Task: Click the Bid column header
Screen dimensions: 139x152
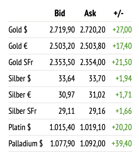Action: (60, 13)
